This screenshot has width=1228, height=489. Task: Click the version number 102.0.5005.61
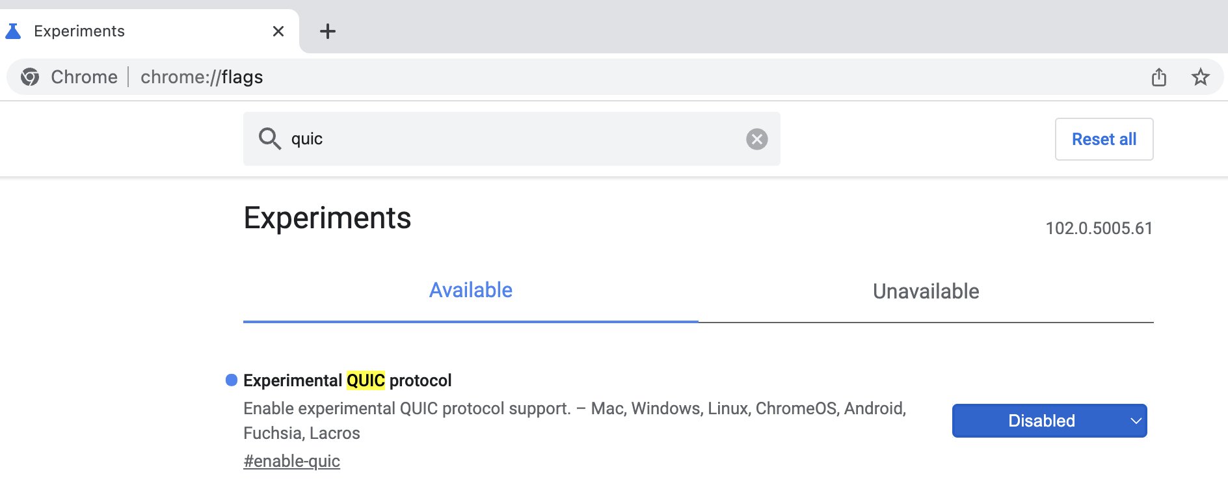(1099, 228)
